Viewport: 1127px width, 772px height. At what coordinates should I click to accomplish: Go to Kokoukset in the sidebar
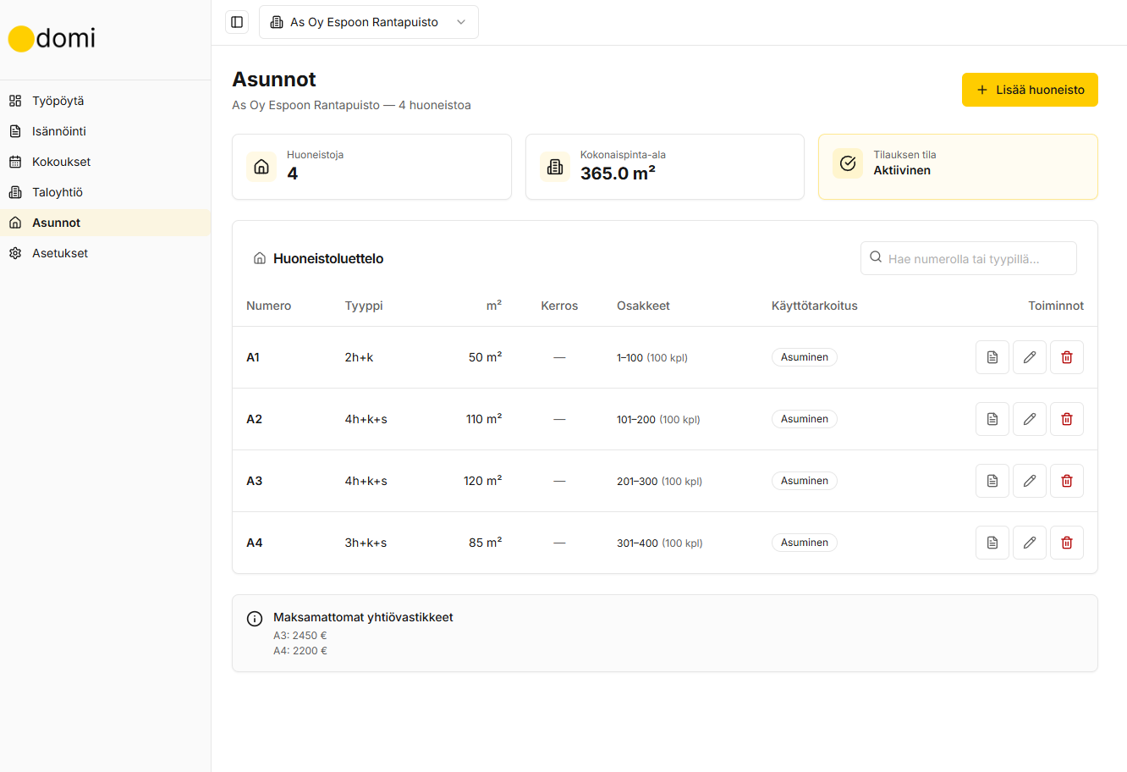coord(105,162)
